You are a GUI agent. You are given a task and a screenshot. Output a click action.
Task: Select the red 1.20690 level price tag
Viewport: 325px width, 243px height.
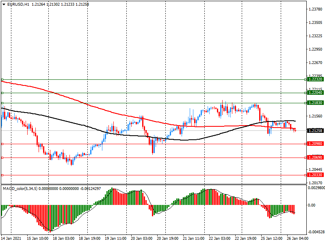coord(315,158)
